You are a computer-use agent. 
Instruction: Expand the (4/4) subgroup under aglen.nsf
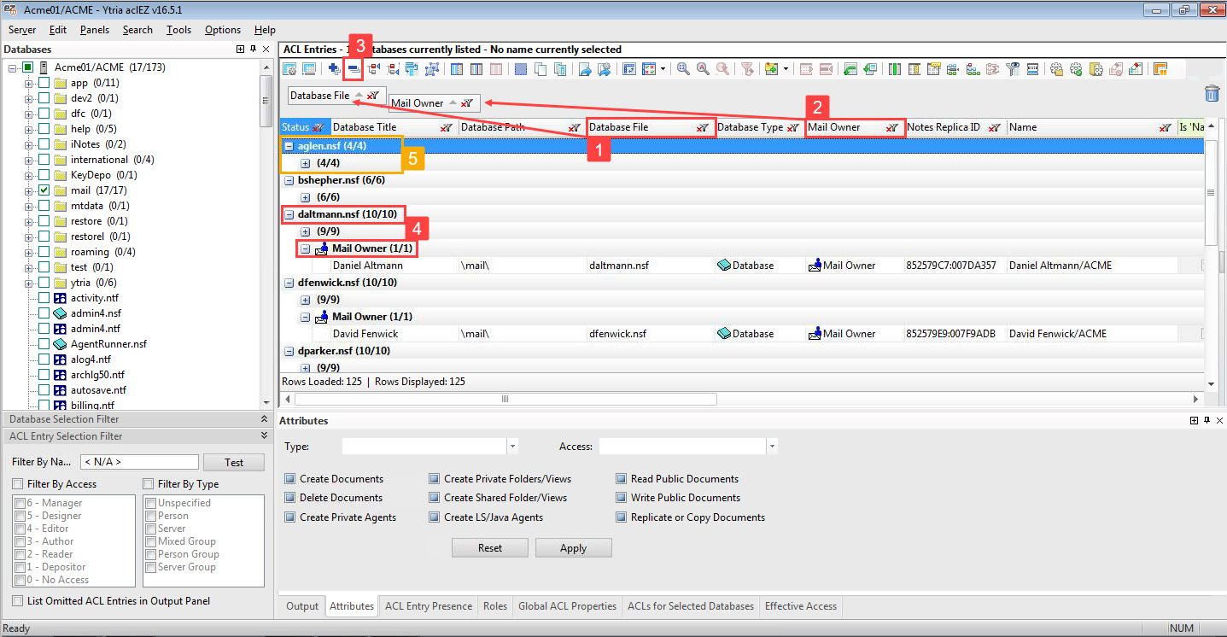tap(305, 163)
